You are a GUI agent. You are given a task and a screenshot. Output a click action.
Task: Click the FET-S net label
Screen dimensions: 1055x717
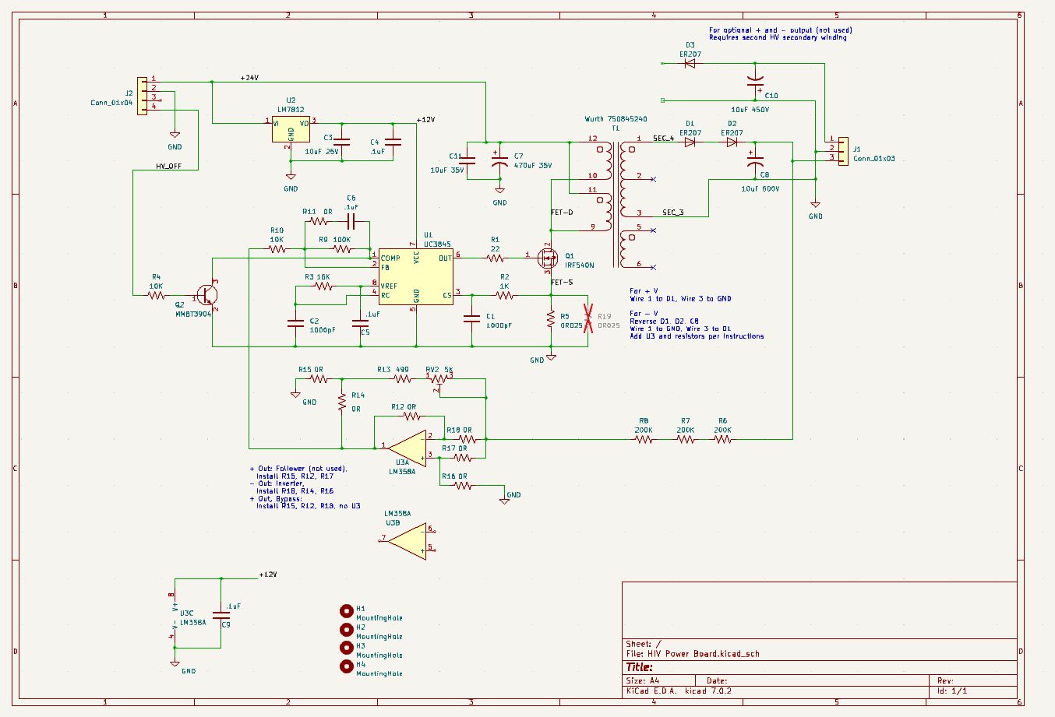[562, 283]
